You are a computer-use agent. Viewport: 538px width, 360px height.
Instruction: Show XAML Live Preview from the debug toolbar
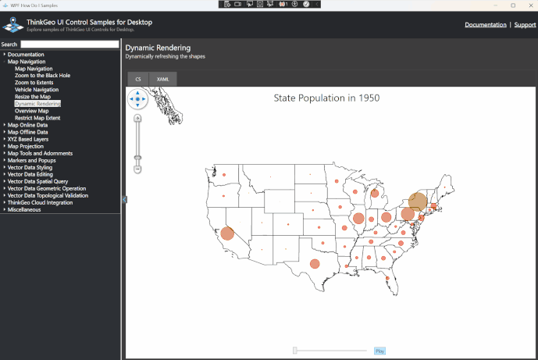pos(238,4)
